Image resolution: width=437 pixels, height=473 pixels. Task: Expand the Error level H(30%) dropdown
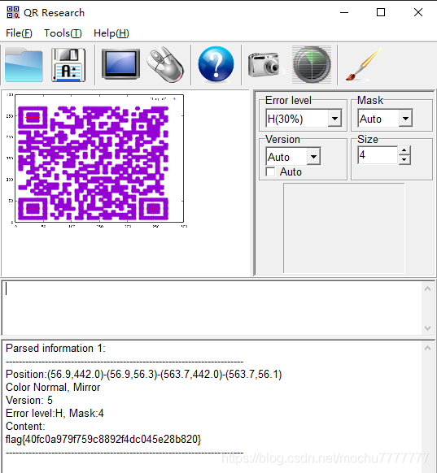coord(334,119)
